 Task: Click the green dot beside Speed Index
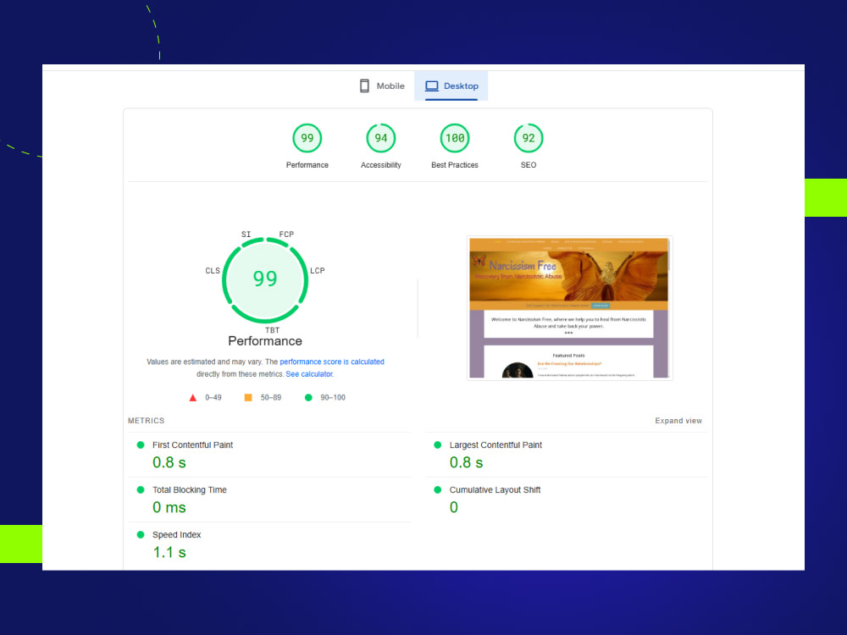141,534
